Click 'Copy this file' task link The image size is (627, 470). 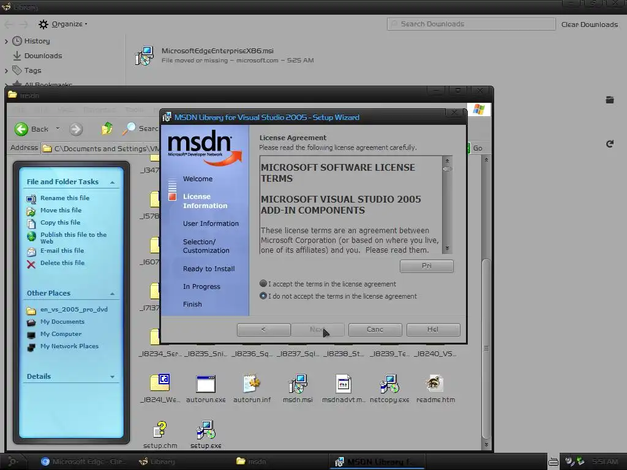tap(61, 222)
